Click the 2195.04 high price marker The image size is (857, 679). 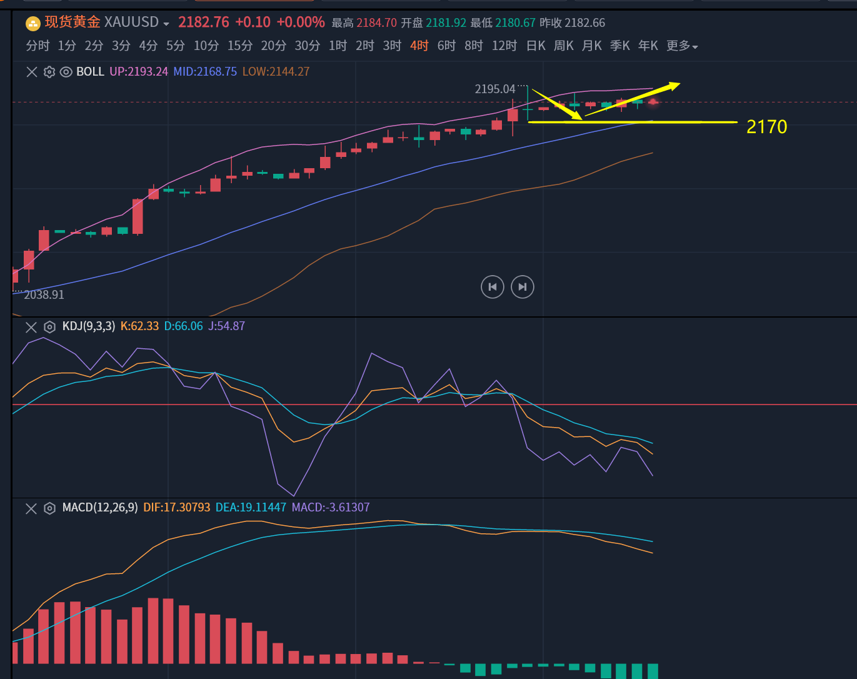[x=495, y=89]
